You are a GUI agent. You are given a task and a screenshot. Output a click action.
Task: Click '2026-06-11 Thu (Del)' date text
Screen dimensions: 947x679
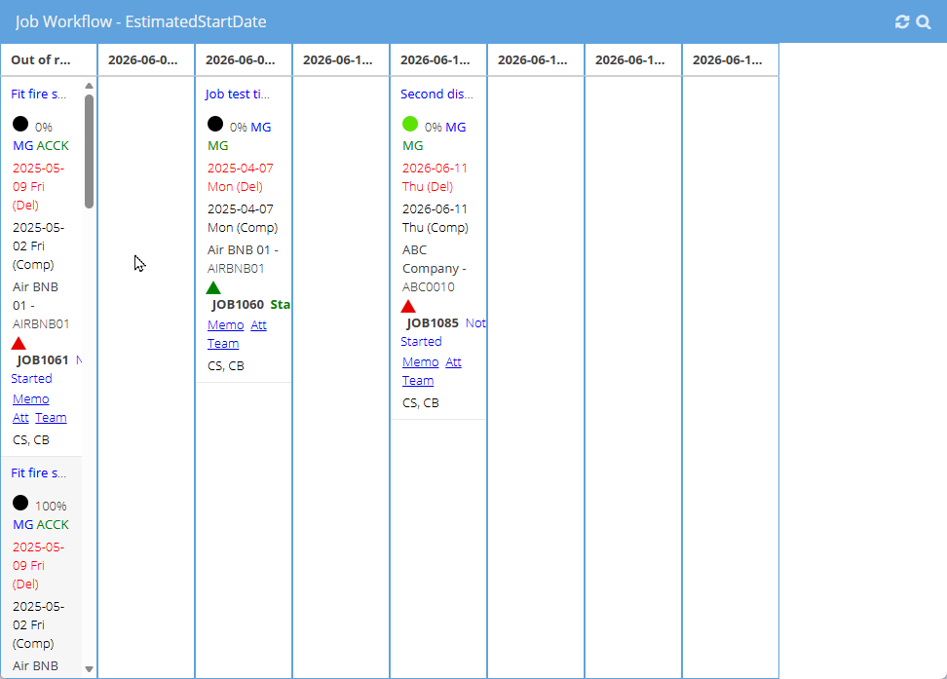coord(435,177)
